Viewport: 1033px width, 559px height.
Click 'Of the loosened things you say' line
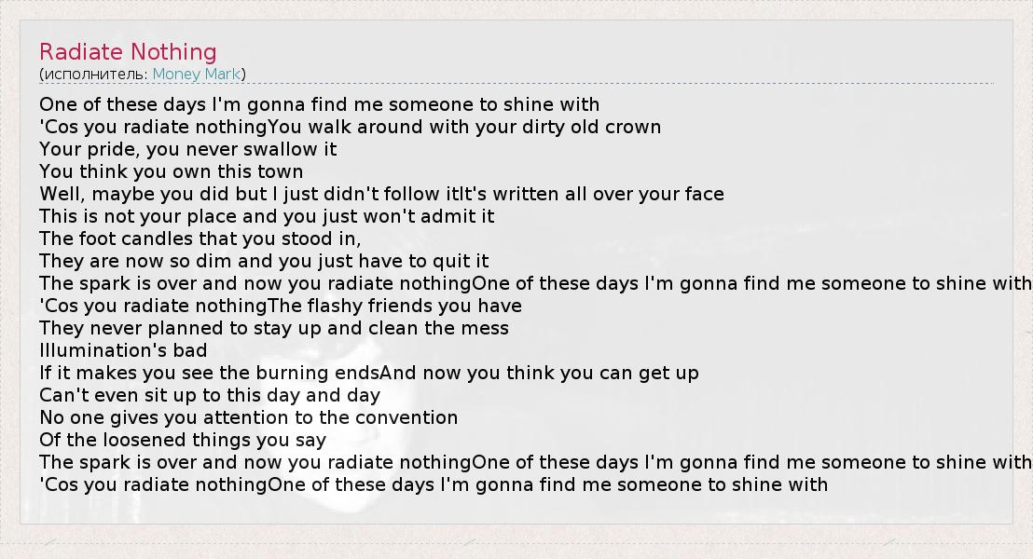click(183, 440)
